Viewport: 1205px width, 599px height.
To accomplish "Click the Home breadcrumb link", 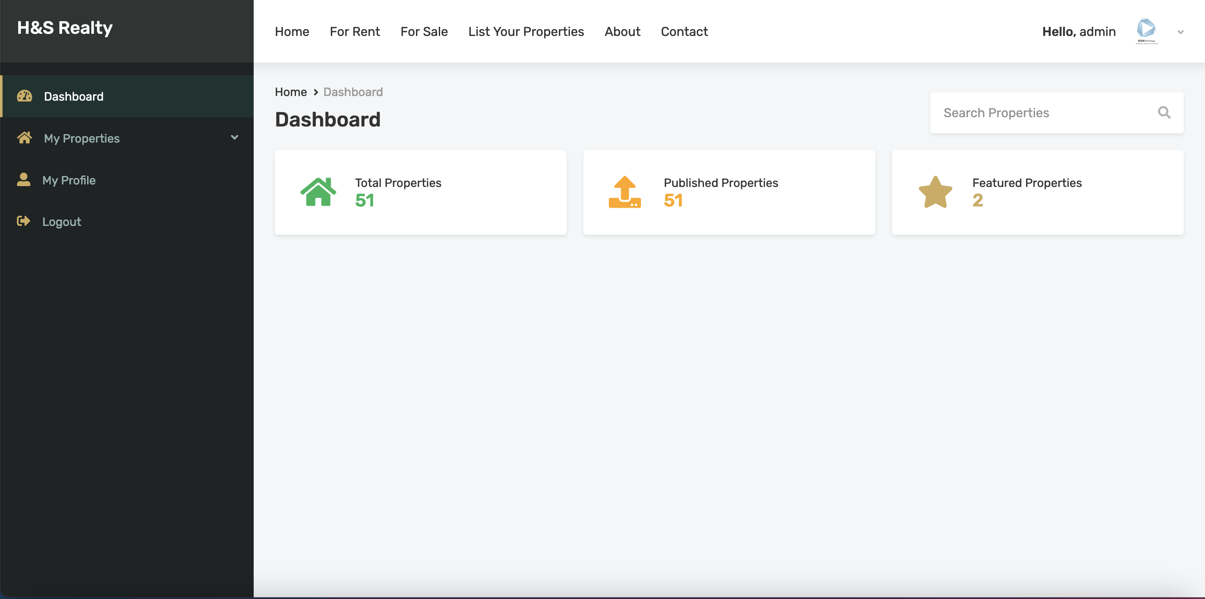I will 290,92.
